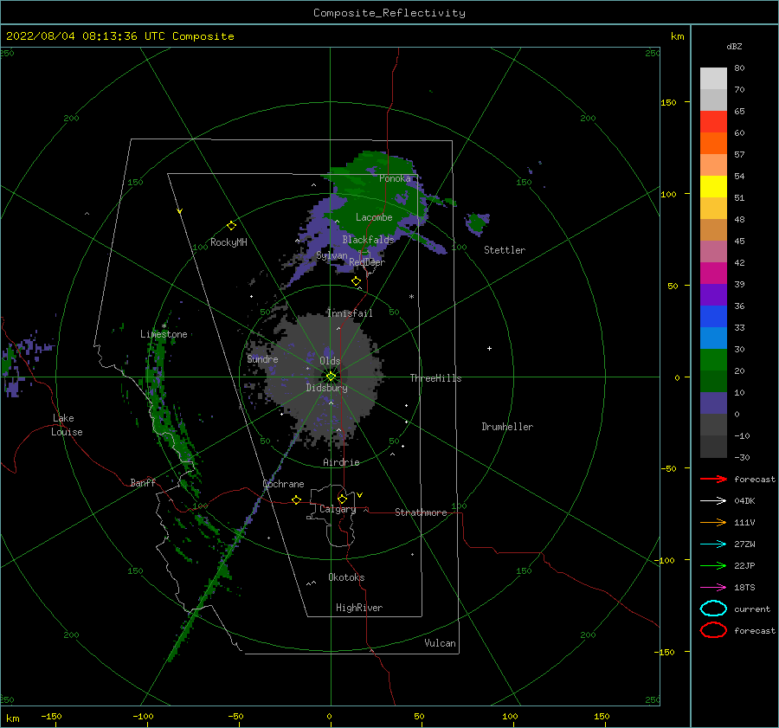The image size is (779, 728).
Task: Select the red 60–65 dBZ color swatch
Action: (x=713, y=122)
